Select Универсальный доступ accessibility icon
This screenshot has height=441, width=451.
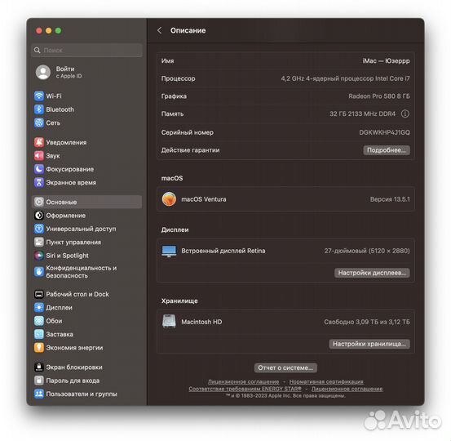tap(39, 229)
